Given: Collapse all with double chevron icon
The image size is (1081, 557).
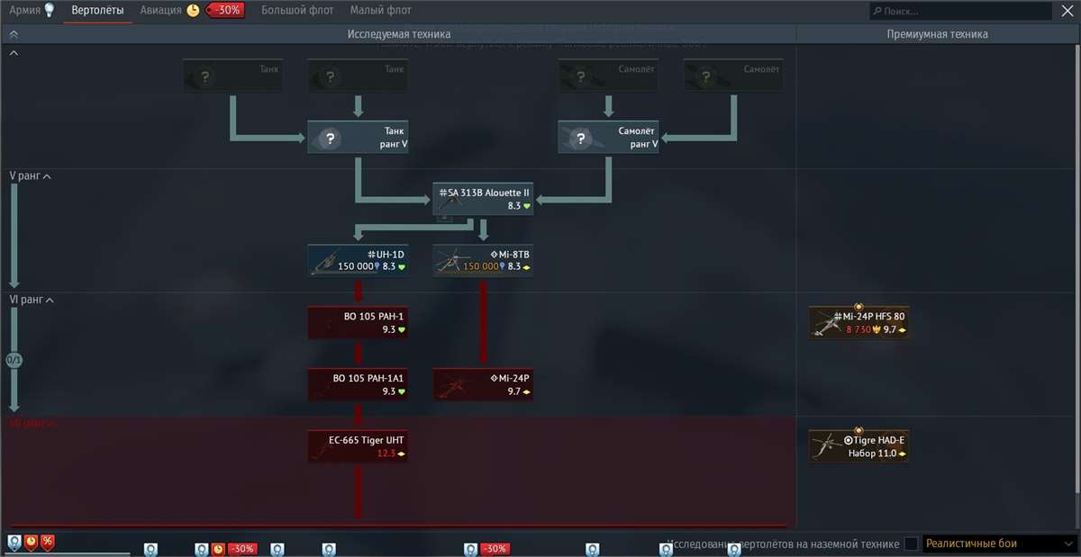Looking at the screenshot, I should tap(14, 34).
